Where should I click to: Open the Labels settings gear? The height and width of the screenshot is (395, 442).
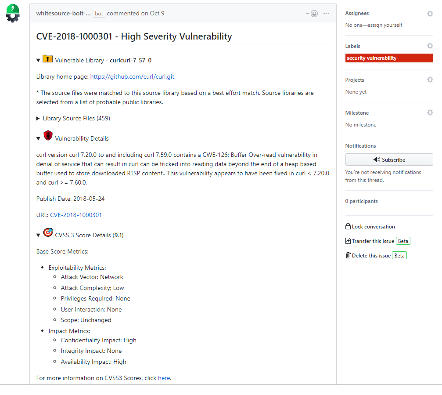coord(430,46)
